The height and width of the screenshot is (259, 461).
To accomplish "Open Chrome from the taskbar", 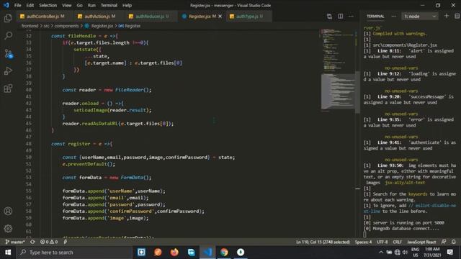I will [224, 253].
